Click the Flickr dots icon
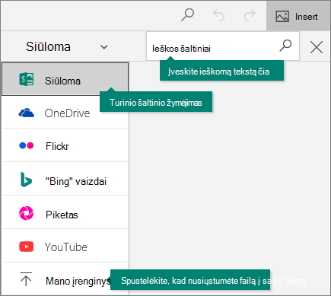The width and height of the screenshot is (331, 296). point(27,145)
